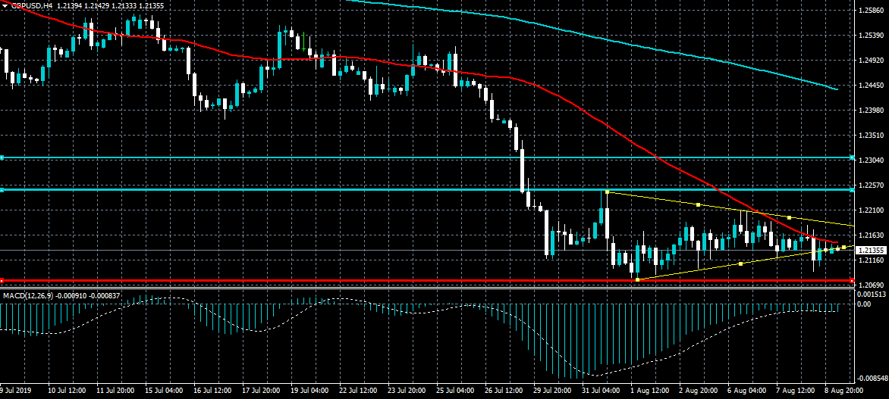Select the middle anchor of the lower yellow trendline
This screenshot has height=399, width=889.
pos(741,263)
